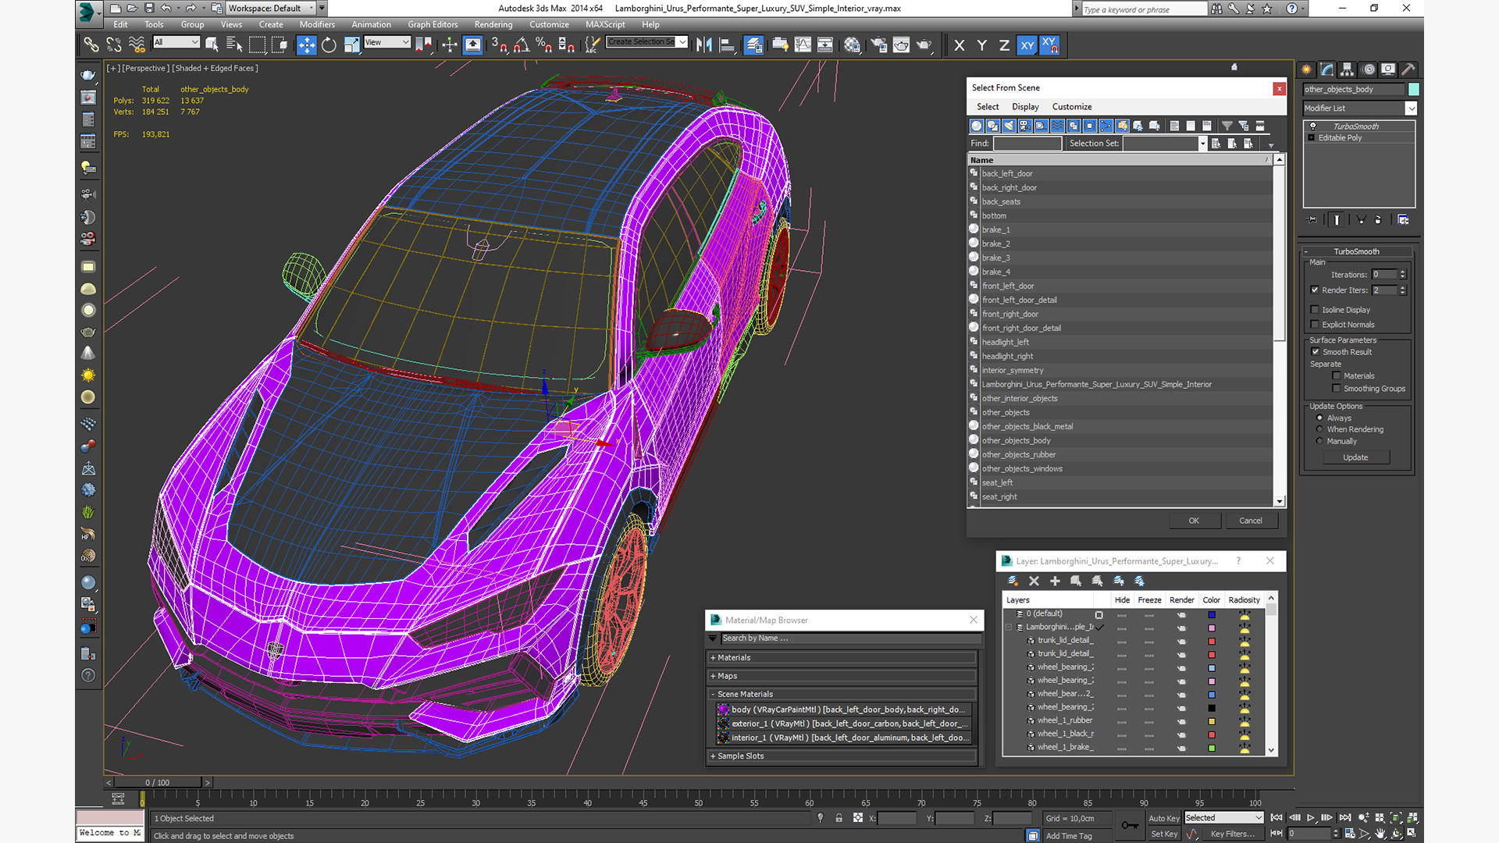Open the Rendering menu
The width and height of the screenshot is (1499, 843).
tap(493, 25)
